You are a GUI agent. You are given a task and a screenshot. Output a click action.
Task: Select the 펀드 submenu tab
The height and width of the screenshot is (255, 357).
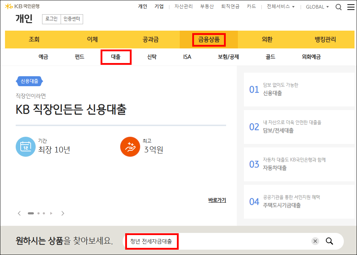pyautogui.click(x=80, y=57)
